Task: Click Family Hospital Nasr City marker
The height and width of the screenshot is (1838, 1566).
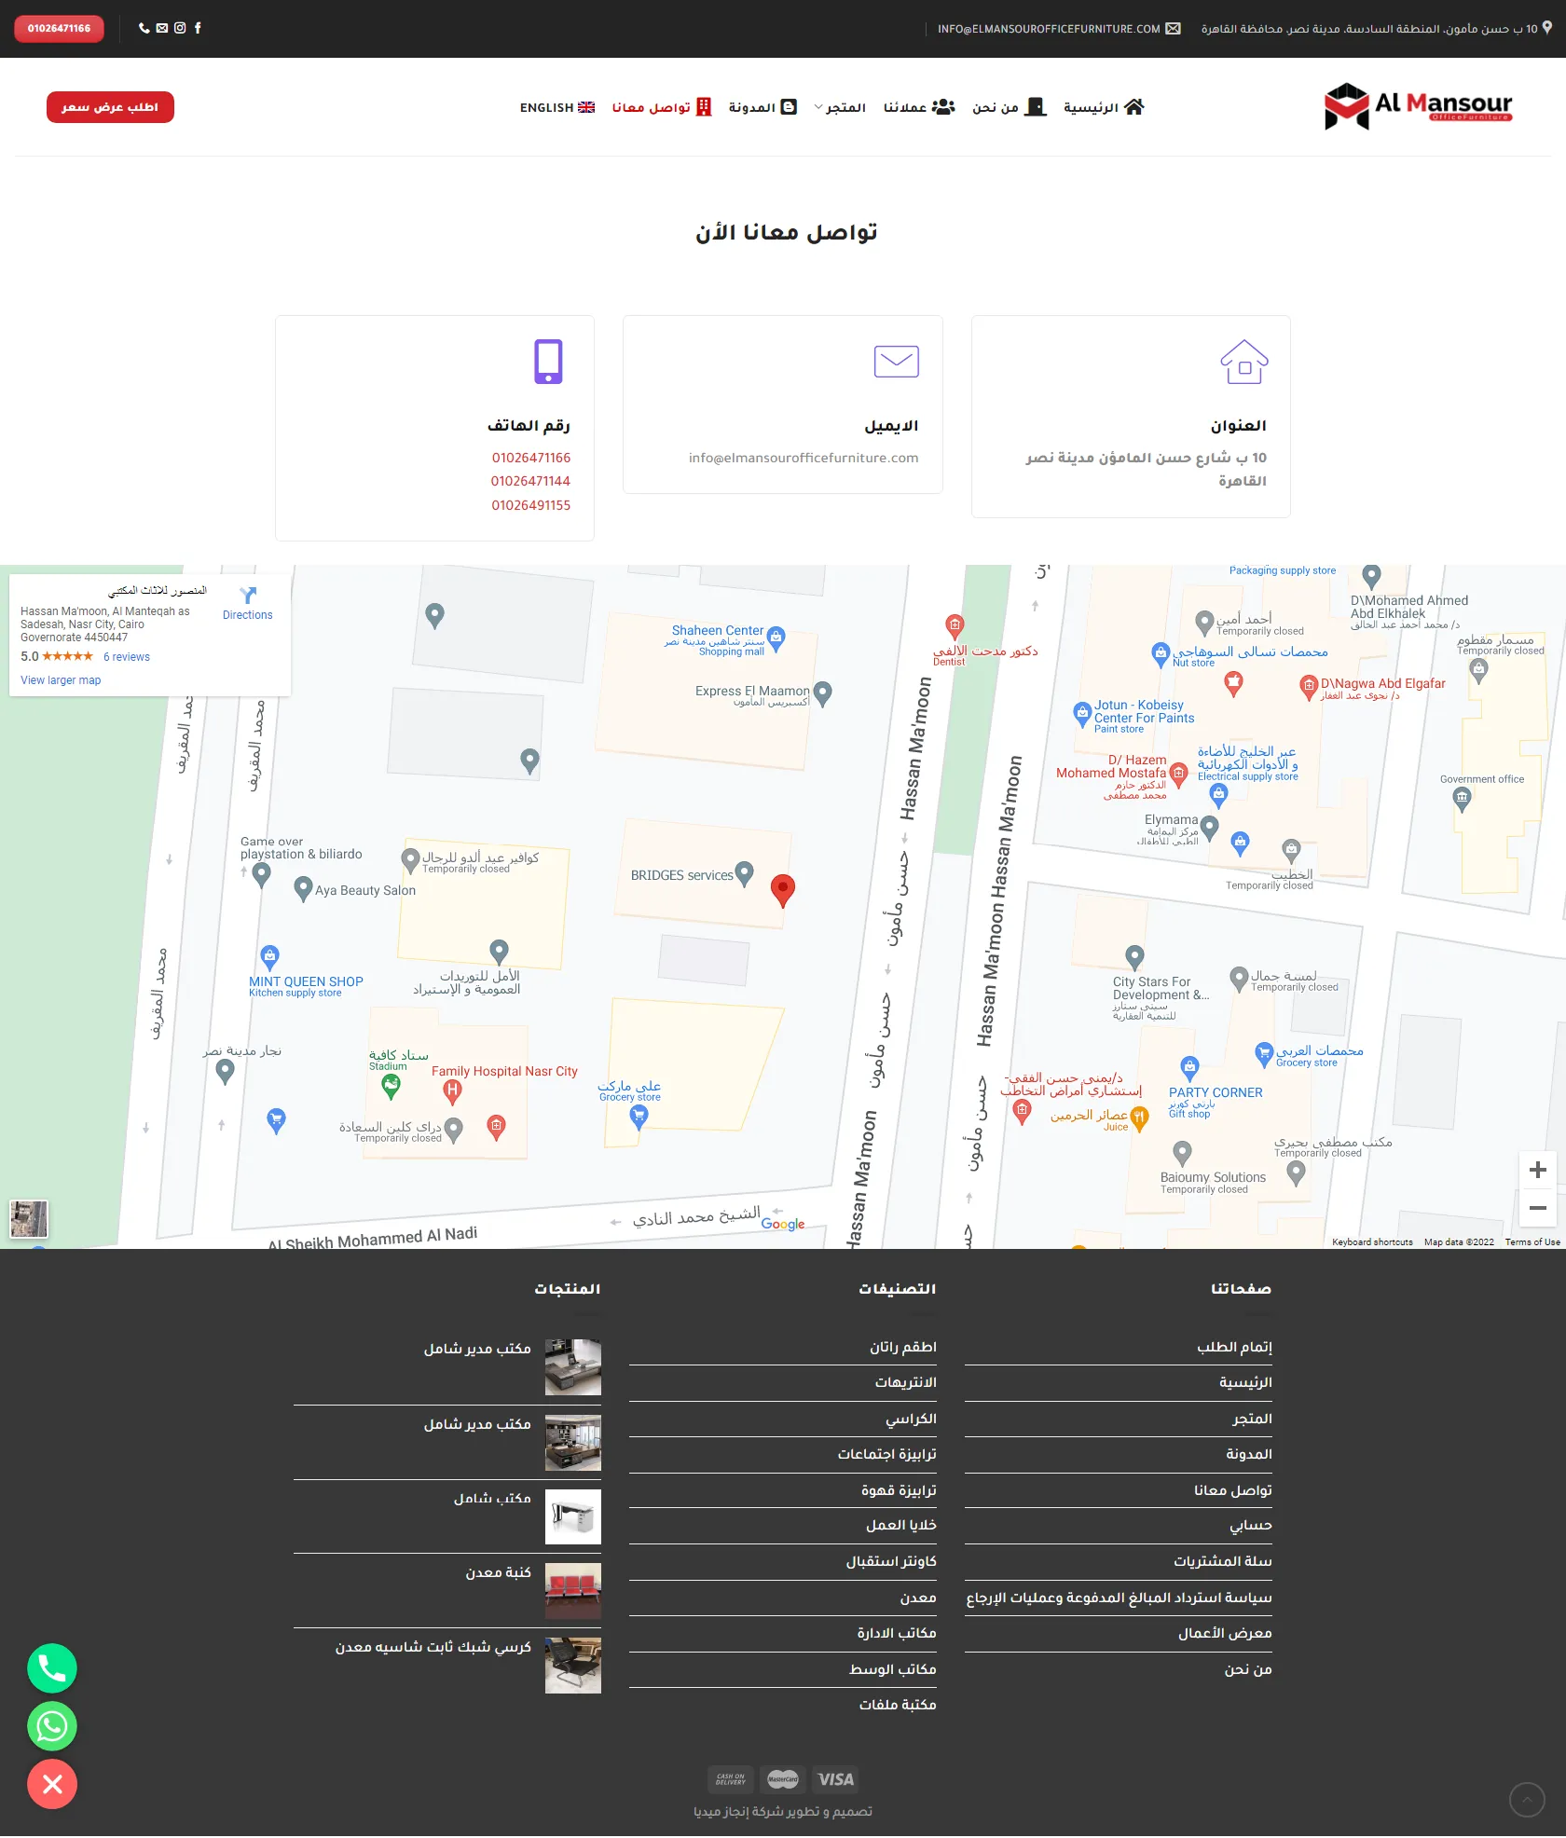Action: [452, 1090]
